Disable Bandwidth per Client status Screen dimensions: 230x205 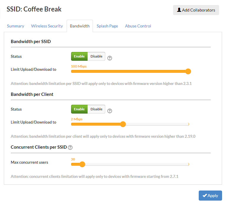[x=96, y=109]
